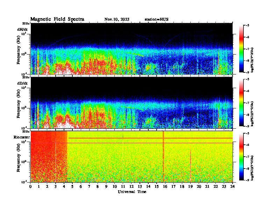The image size is (277, 214).
Task: Click hour label "20" on time axis
Action: (x=199, y=186)
